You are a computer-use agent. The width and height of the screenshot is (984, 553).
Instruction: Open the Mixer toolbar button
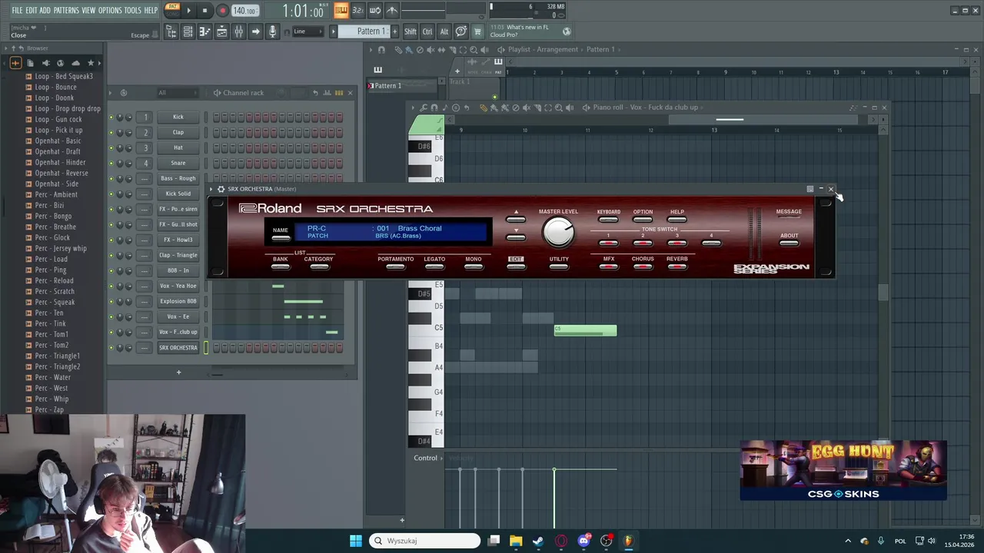pos(239,31)
